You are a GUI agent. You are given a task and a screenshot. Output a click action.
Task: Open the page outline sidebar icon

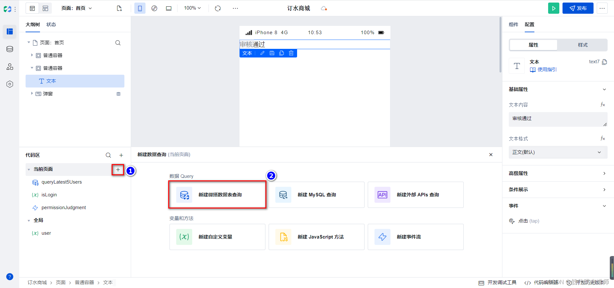point(10,31)
